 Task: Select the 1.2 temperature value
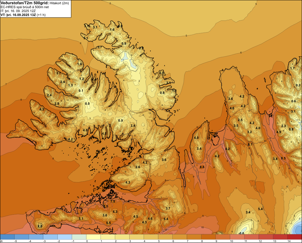[82, 79]
